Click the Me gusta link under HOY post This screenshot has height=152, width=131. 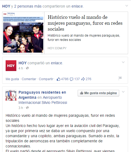coord(12,79)
